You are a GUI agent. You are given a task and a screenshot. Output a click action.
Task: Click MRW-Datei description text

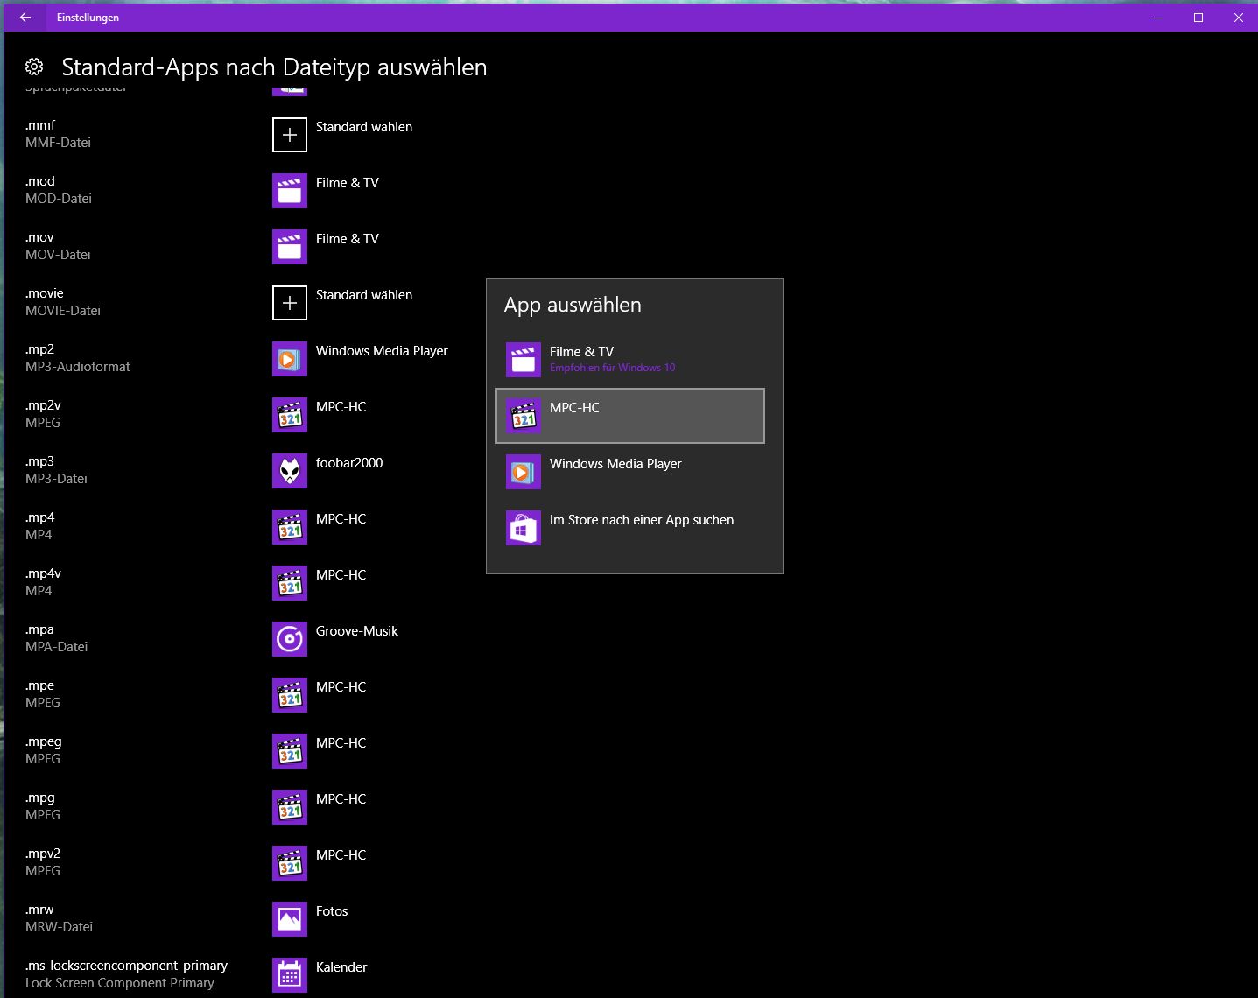pos(59,927)
